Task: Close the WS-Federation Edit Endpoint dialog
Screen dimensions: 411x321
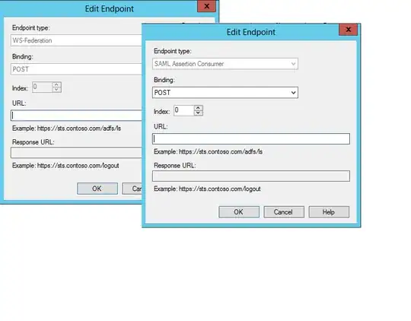Action: [206, 6]
